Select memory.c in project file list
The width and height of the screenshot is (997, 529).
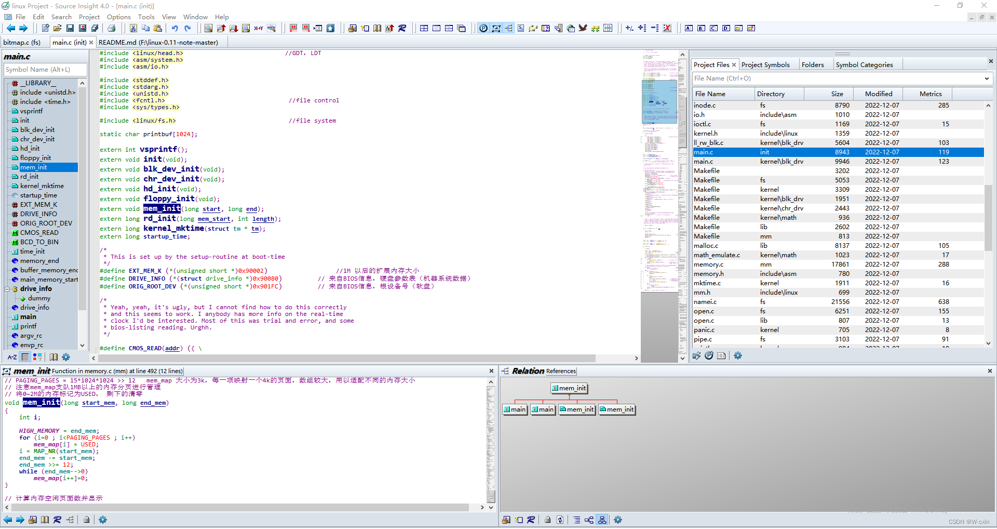tap(838, 264)
